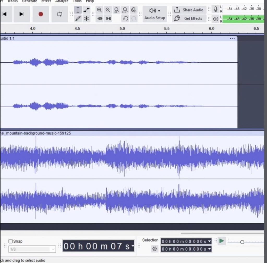
Task: Click the Zoom Out magnifier
Action: tap(108, 10)
